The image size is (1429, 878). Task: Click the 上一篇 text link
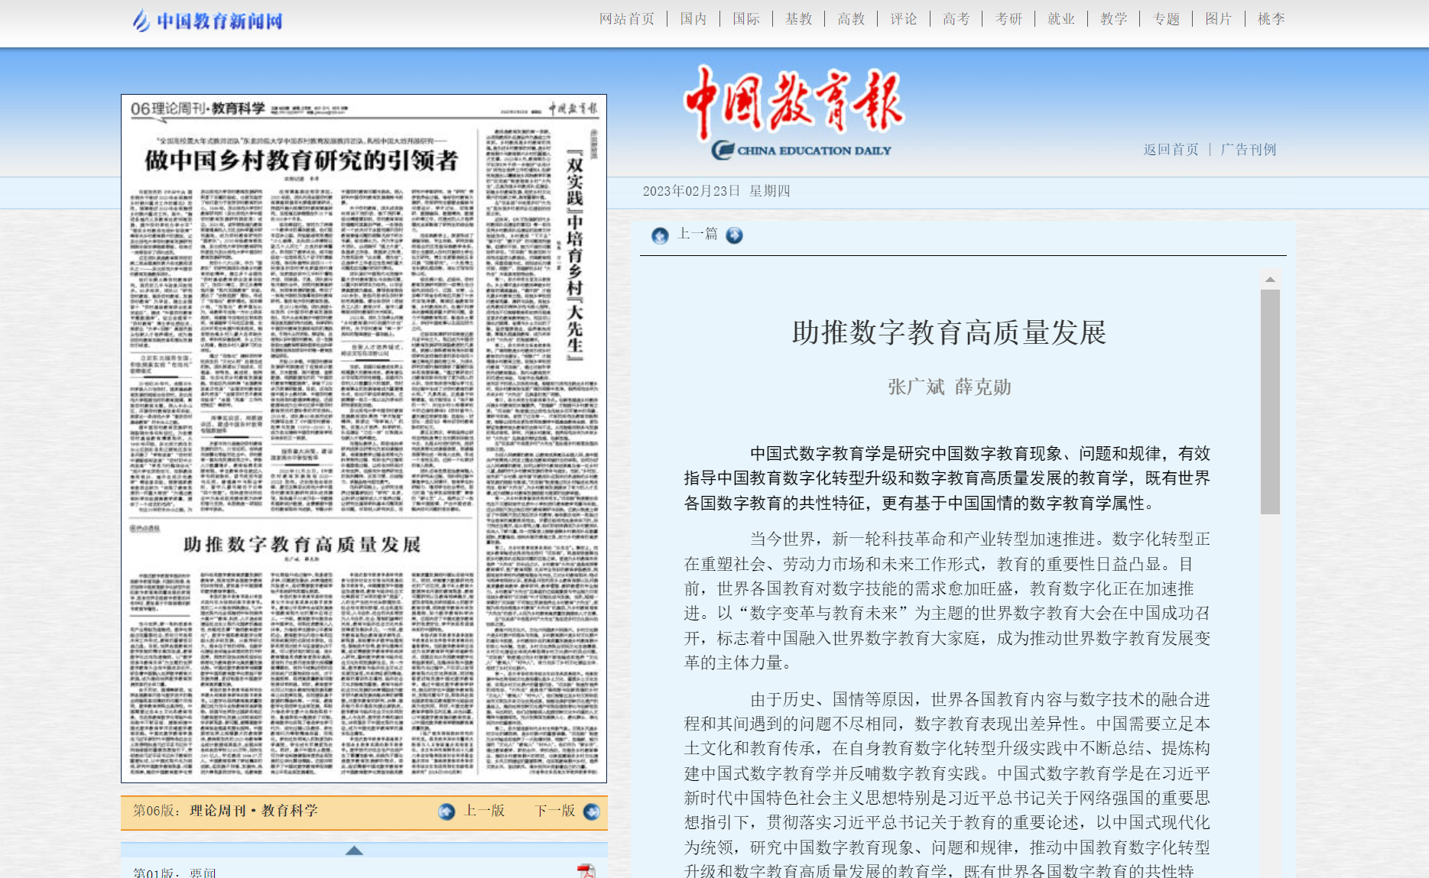697,234
